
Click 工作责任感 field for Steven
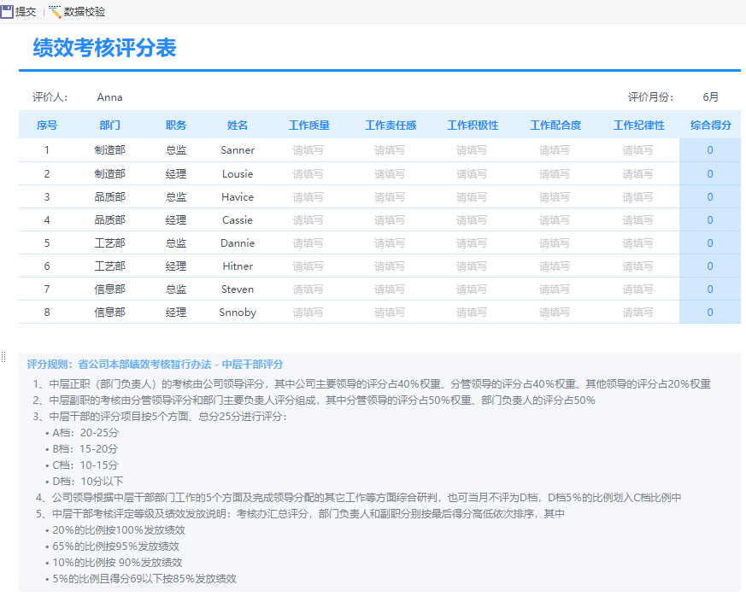click(x=390, y=289)
